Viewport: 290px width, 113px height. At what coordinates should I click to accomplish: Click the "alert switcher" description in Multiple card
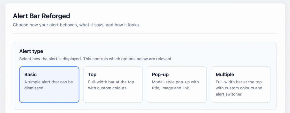pos(230,94)
